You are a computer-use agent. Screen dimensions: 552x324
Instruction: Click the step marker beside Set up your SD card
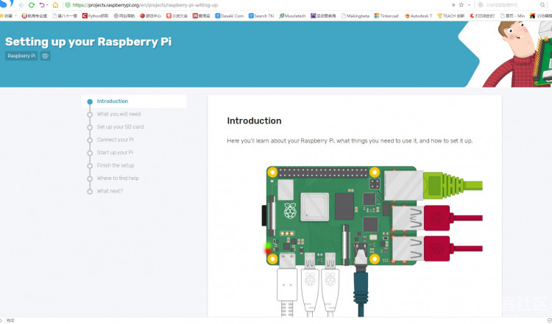pyautogui.click(x=90, y=127)
